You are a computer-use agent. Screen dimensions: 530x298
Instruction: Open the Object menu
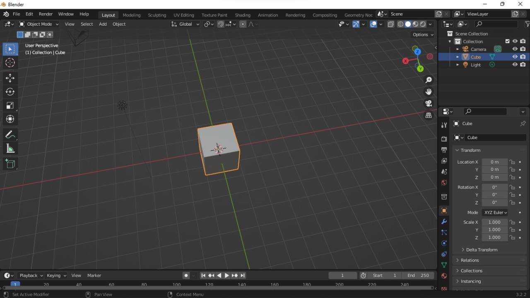pyautogui.click(x=119, y=24)
